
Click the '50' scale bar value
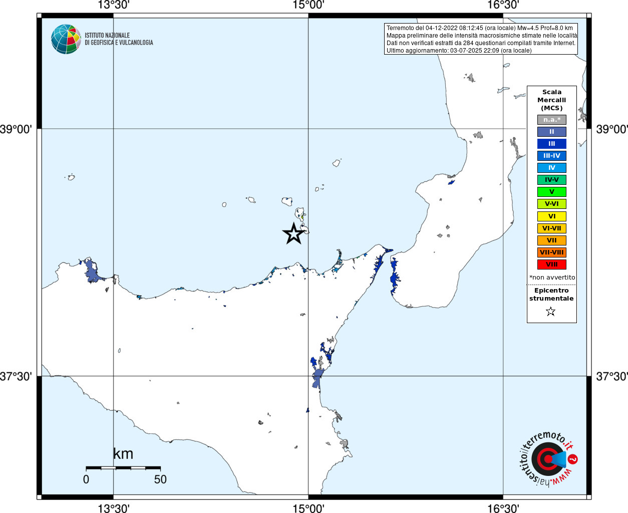(x=160, y=479)
